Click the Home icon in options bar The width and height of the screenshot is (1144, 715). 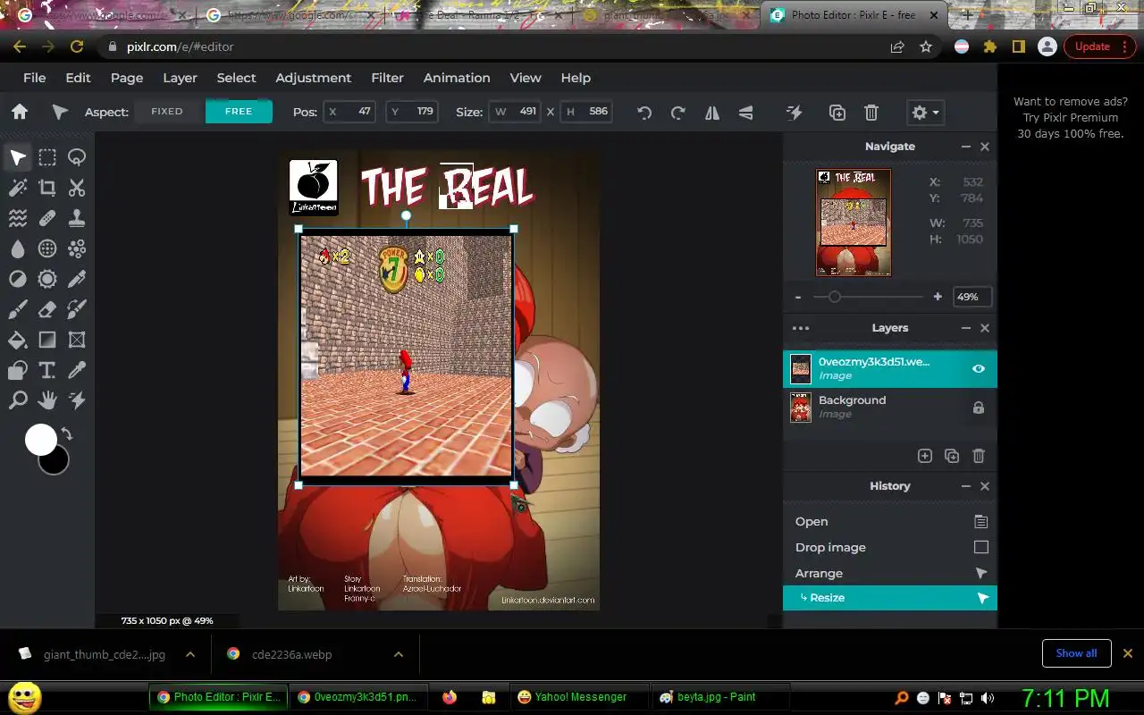click(x=20, y=112)
